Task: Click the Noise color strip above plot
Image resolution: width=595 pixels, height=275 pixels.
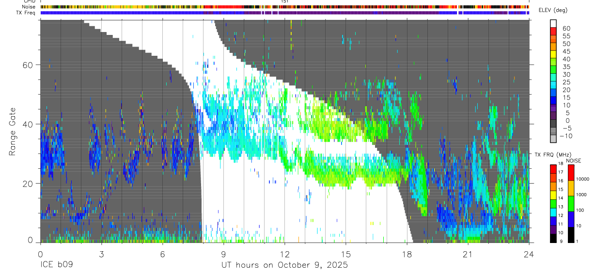Action: tap(284, 7)
